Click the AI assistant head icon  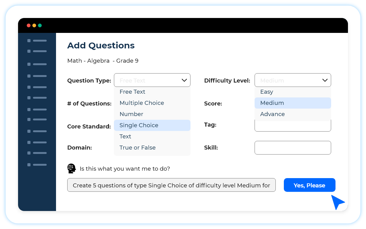tap(72, 168)
